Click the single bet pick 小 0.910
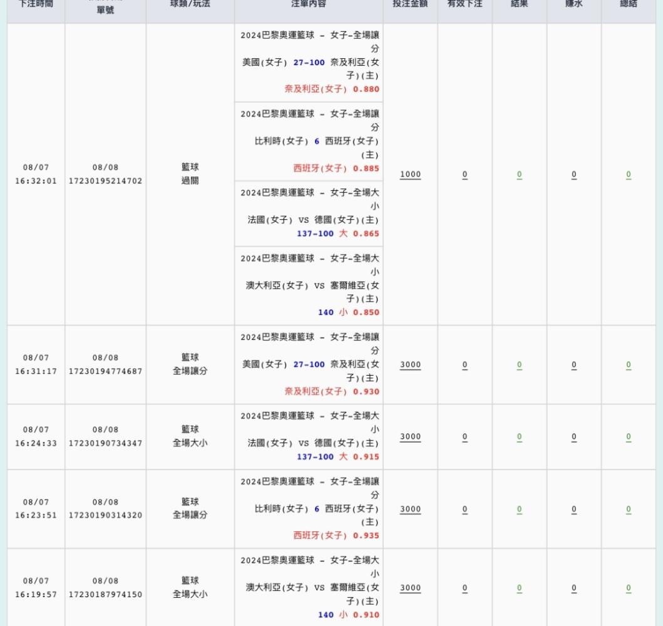 (x=359, y=615)
